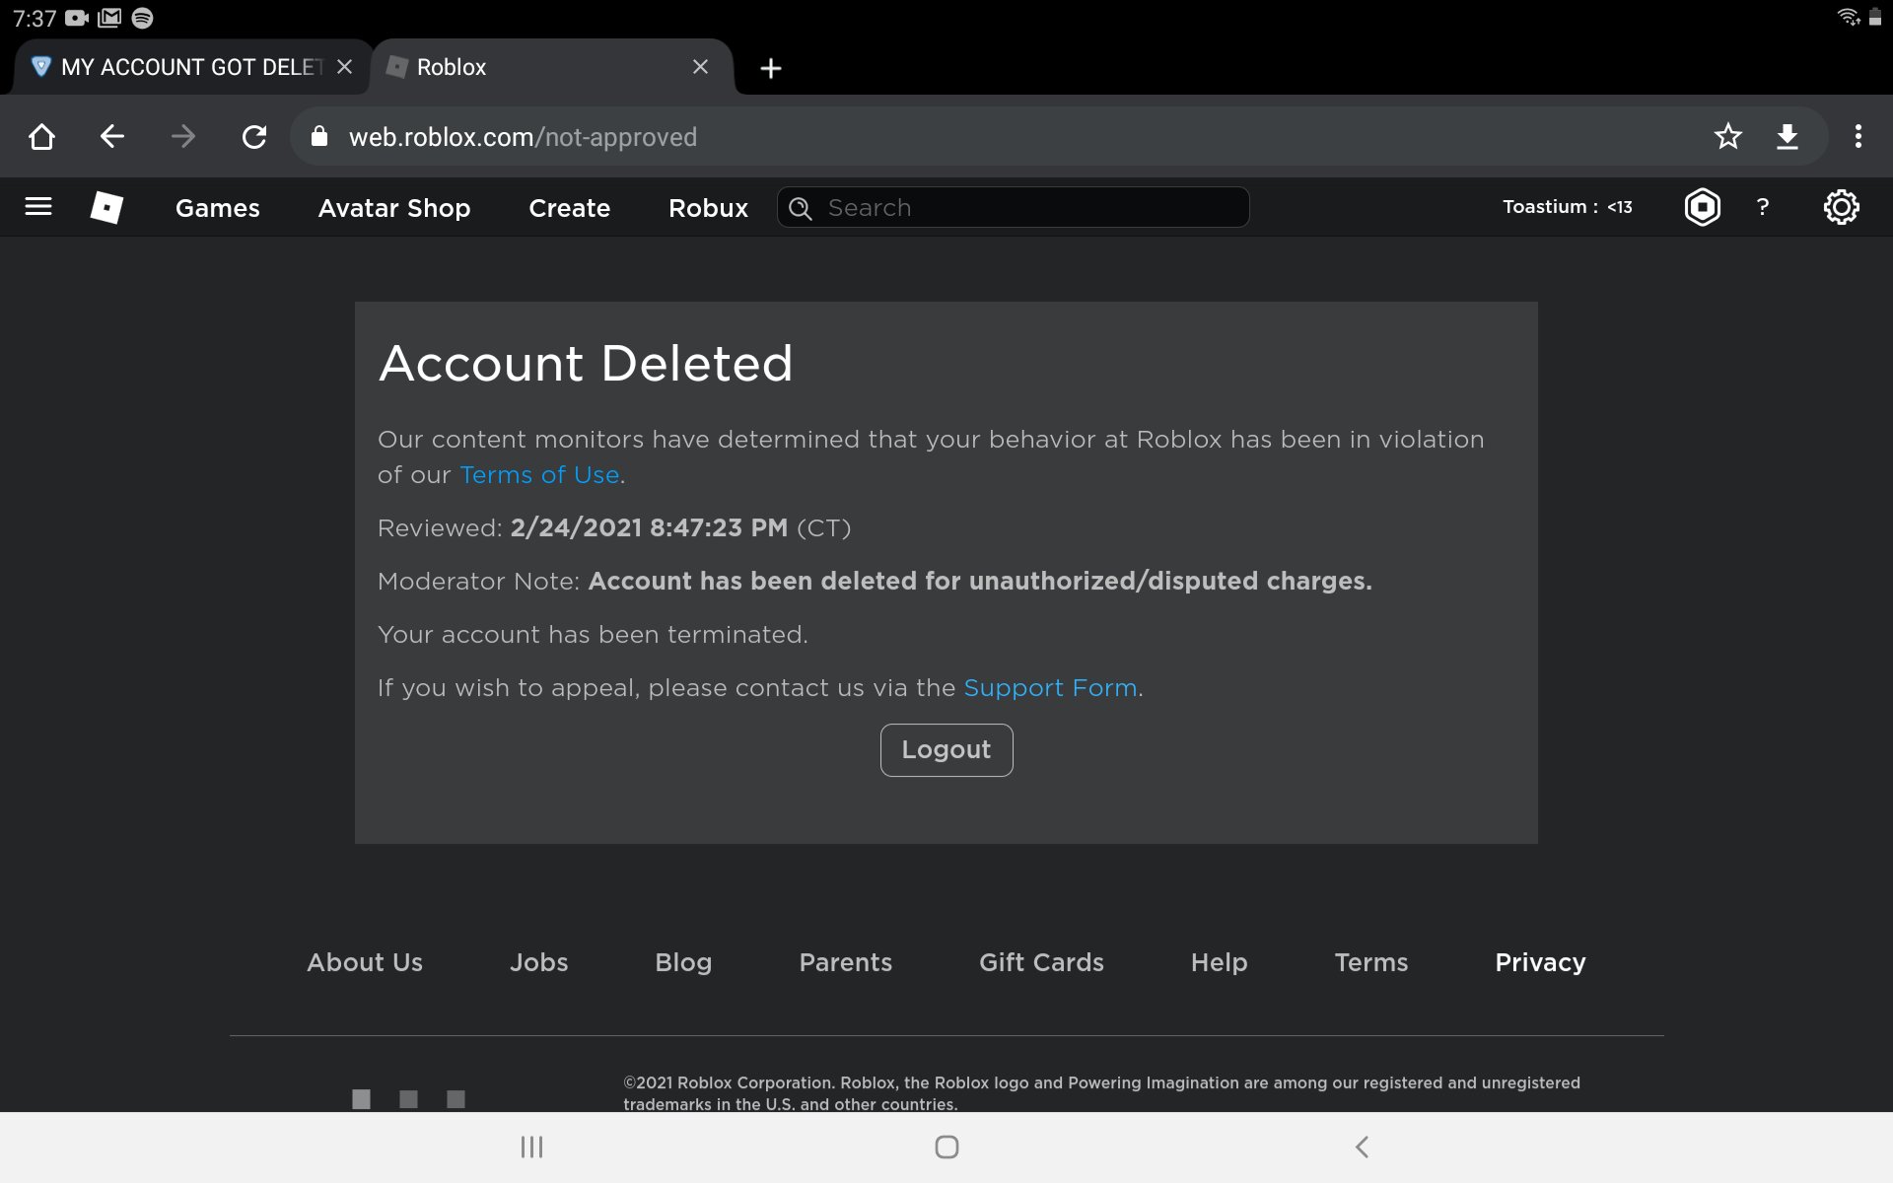
Task: Reload the current page
Action: 255,137
